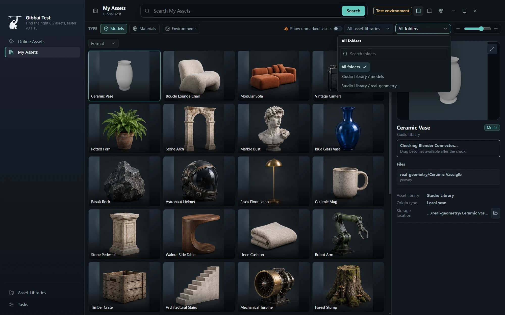Choose Studio Library / real-geometry folder

click(x=369, y=86)
